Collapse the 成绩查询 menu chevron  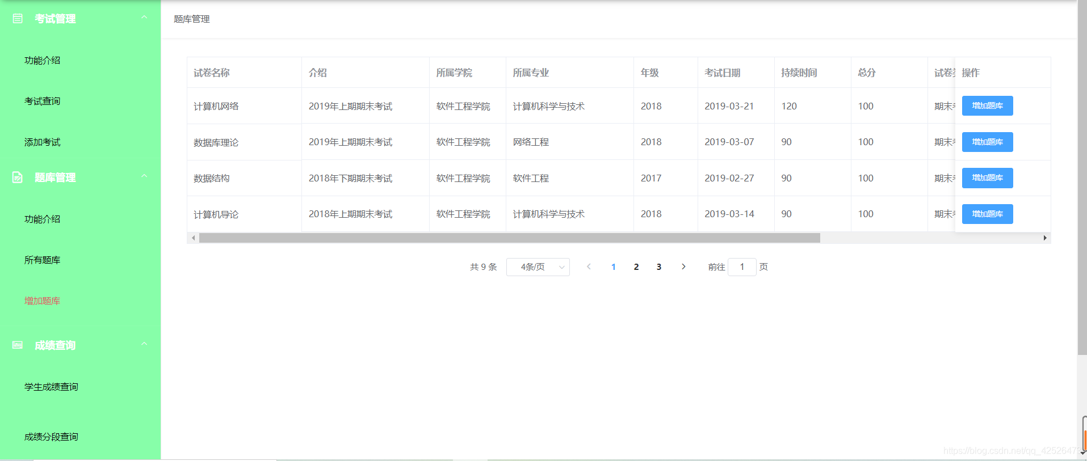pyautogui.click(x=144, y=344)
